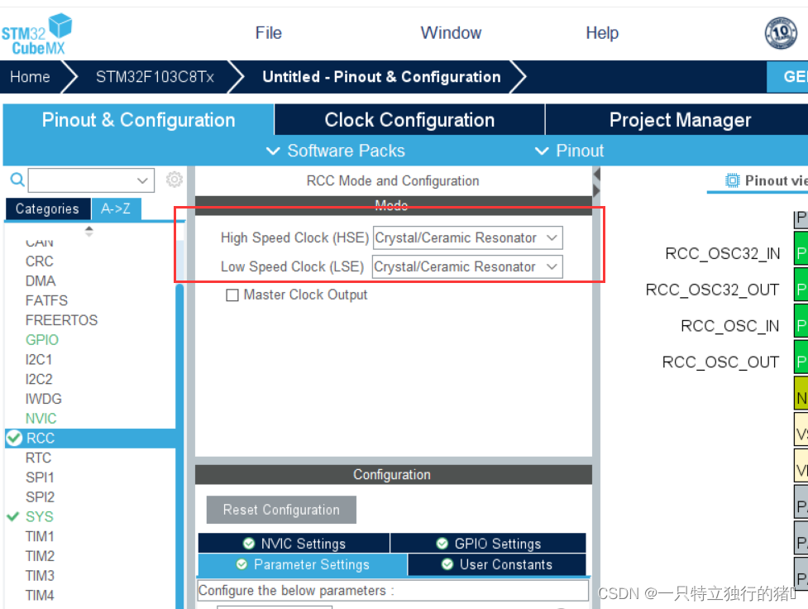Open the User Constants tab
Screen dimensions: 808x609
(497, 564)
